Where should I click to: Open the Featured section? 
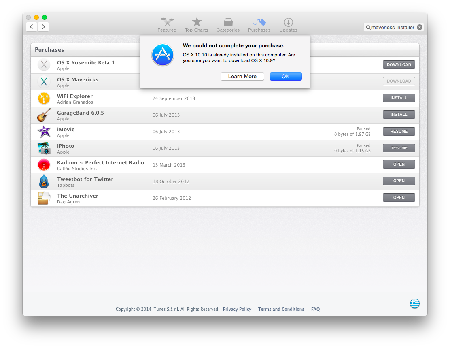point(167,25)
